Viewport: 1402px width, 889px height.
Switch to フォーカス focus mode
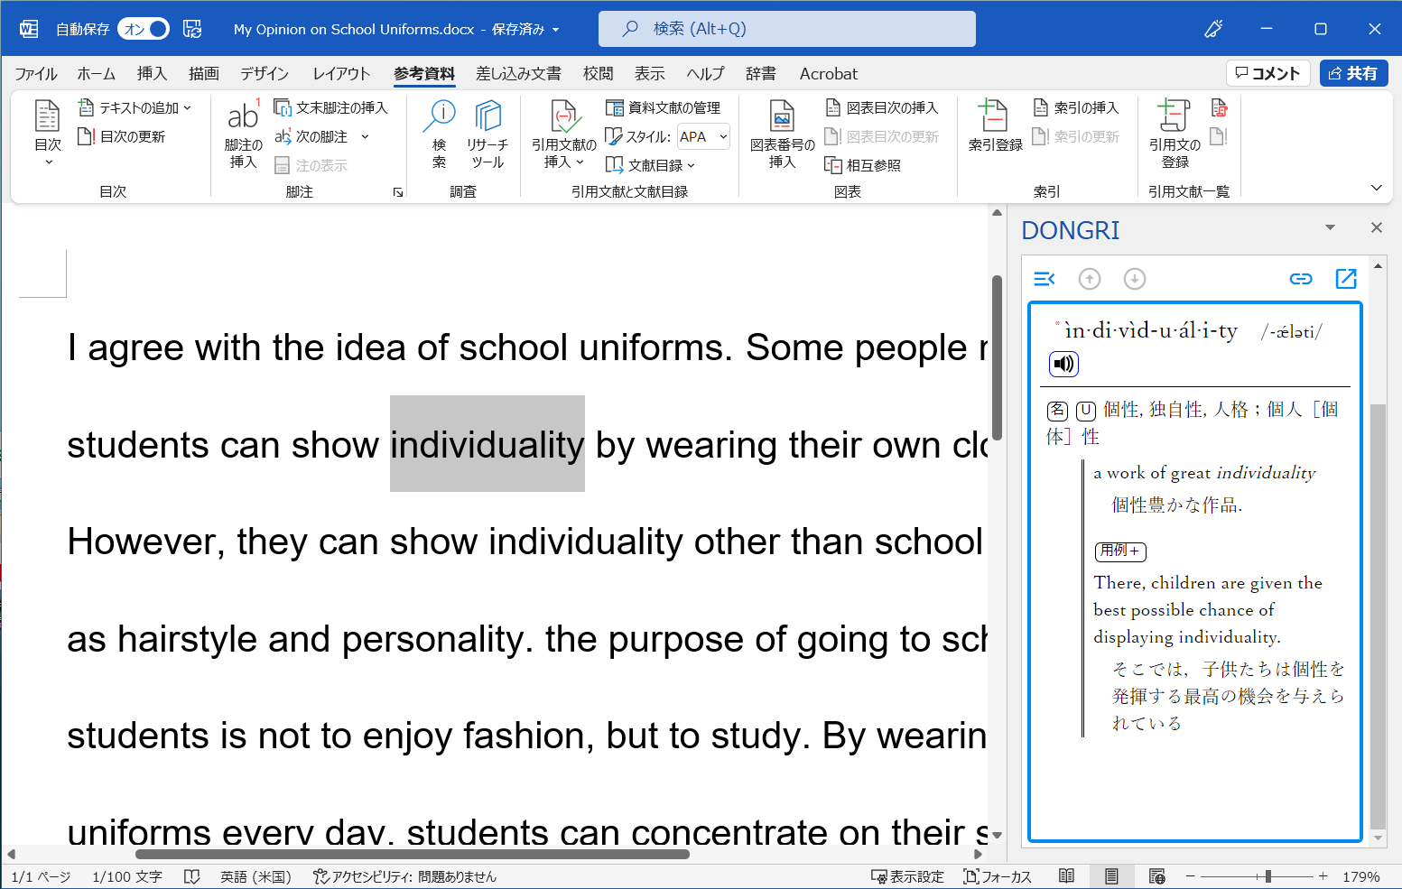(998, 876)
